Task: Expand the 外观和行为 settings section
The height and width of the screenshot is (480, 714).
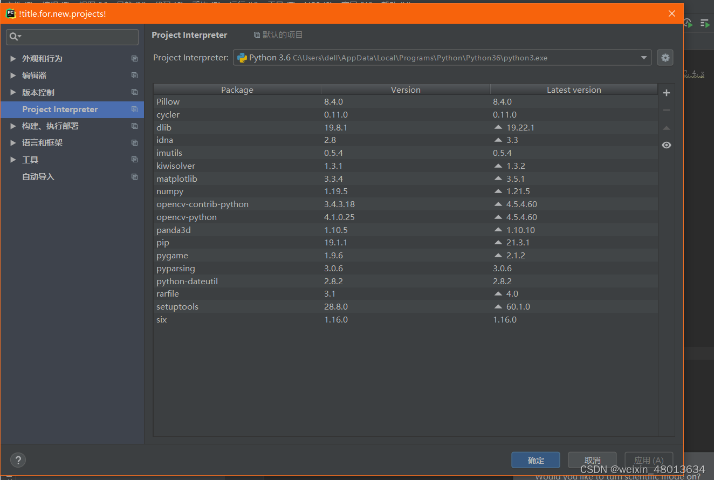Action: tap(13, 58)
